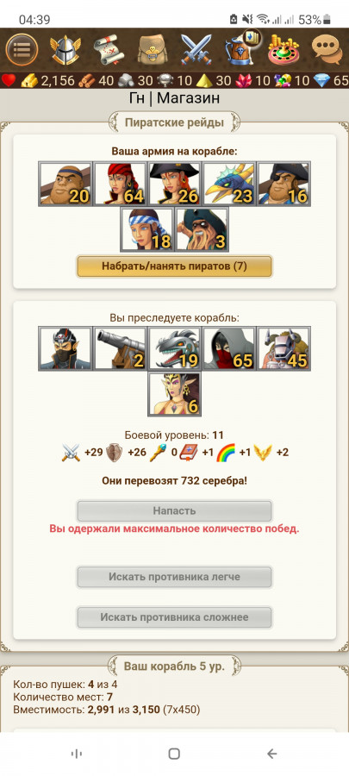
Task: Click the Напасть attack button
Action: pos(174,510)
